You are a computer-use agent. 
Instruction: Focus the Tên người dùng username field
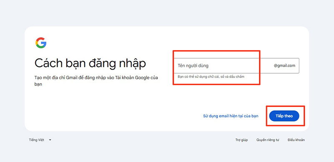pos(236,66)
